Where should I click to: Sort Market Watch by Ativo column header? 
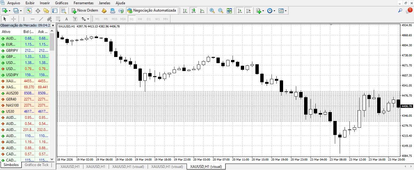pyautogui.click(x=10, y=32)
